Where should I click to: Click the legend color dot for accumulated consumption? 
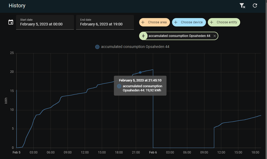[97, 47]
